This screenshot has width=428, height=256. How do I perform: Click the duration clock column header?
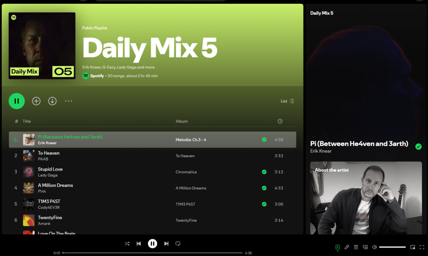280,121
